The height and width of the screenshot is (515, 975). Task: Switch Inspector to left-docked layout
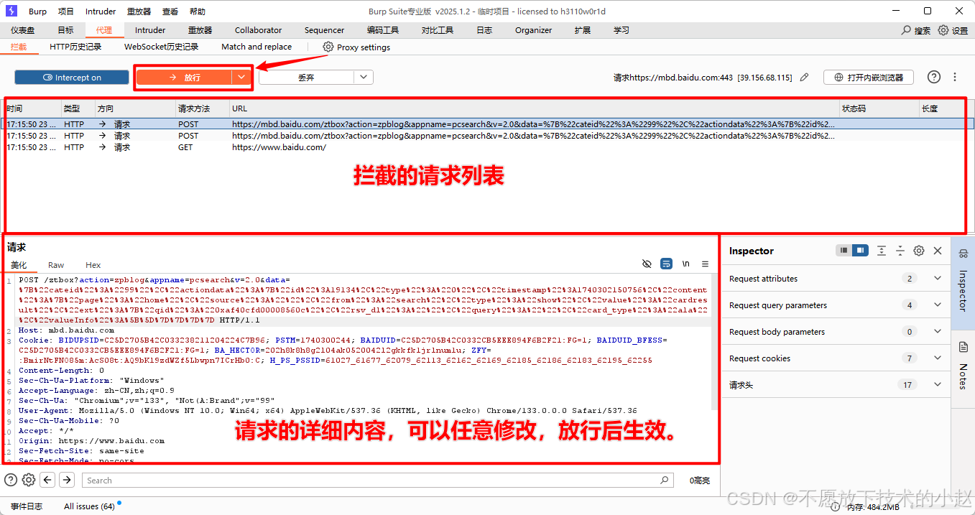(x=844, y=251)
